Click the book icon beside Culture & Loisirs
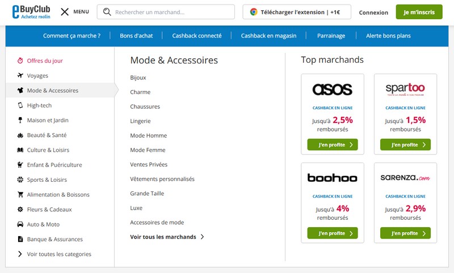The width and height of the screenshot is (454, 273). point(20,150)
